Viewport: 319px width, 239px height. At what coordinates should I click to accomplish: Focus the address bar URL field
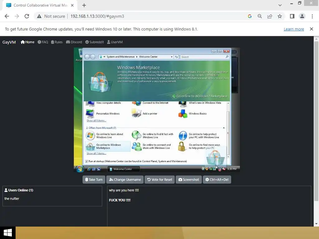pos(97,16)
